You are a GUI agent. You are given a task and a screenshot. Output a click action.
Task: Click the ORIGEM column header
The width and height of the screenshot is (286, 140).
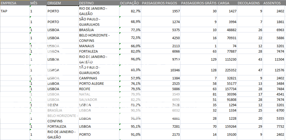point(54,3)
